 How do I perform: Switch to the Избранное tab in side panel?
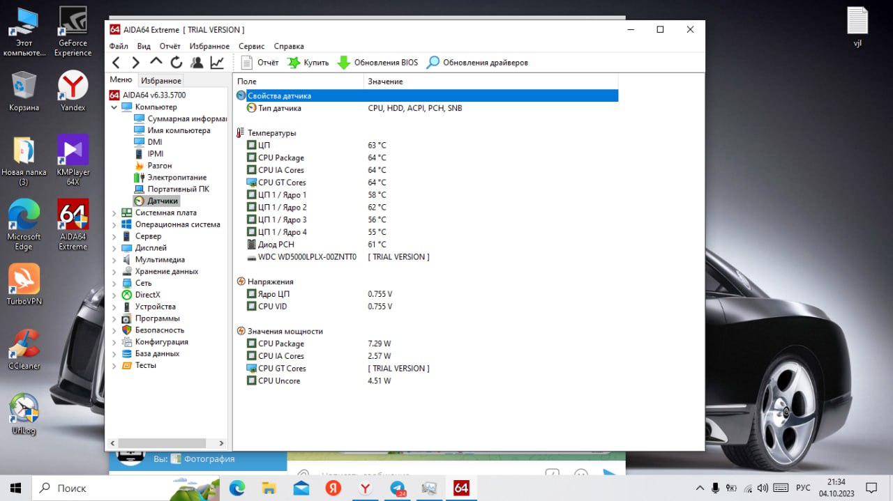(x=161, y=81)
